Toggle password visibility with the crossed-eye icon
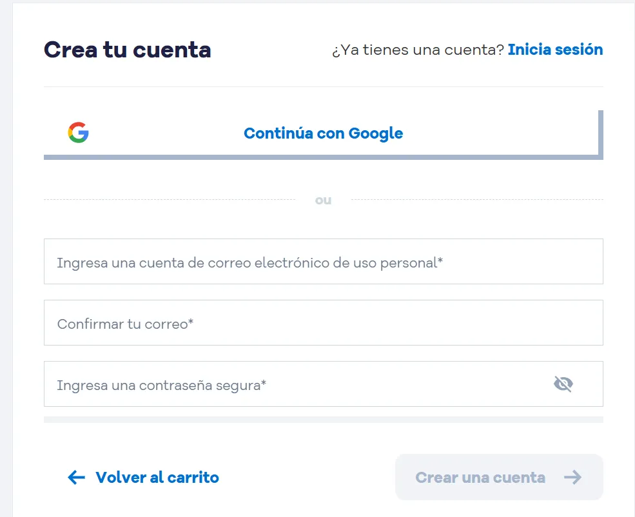 point(563,384)
